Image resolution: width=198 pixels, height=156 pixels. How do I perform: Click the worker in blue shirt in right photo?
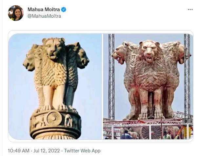[x=126, y=135]
